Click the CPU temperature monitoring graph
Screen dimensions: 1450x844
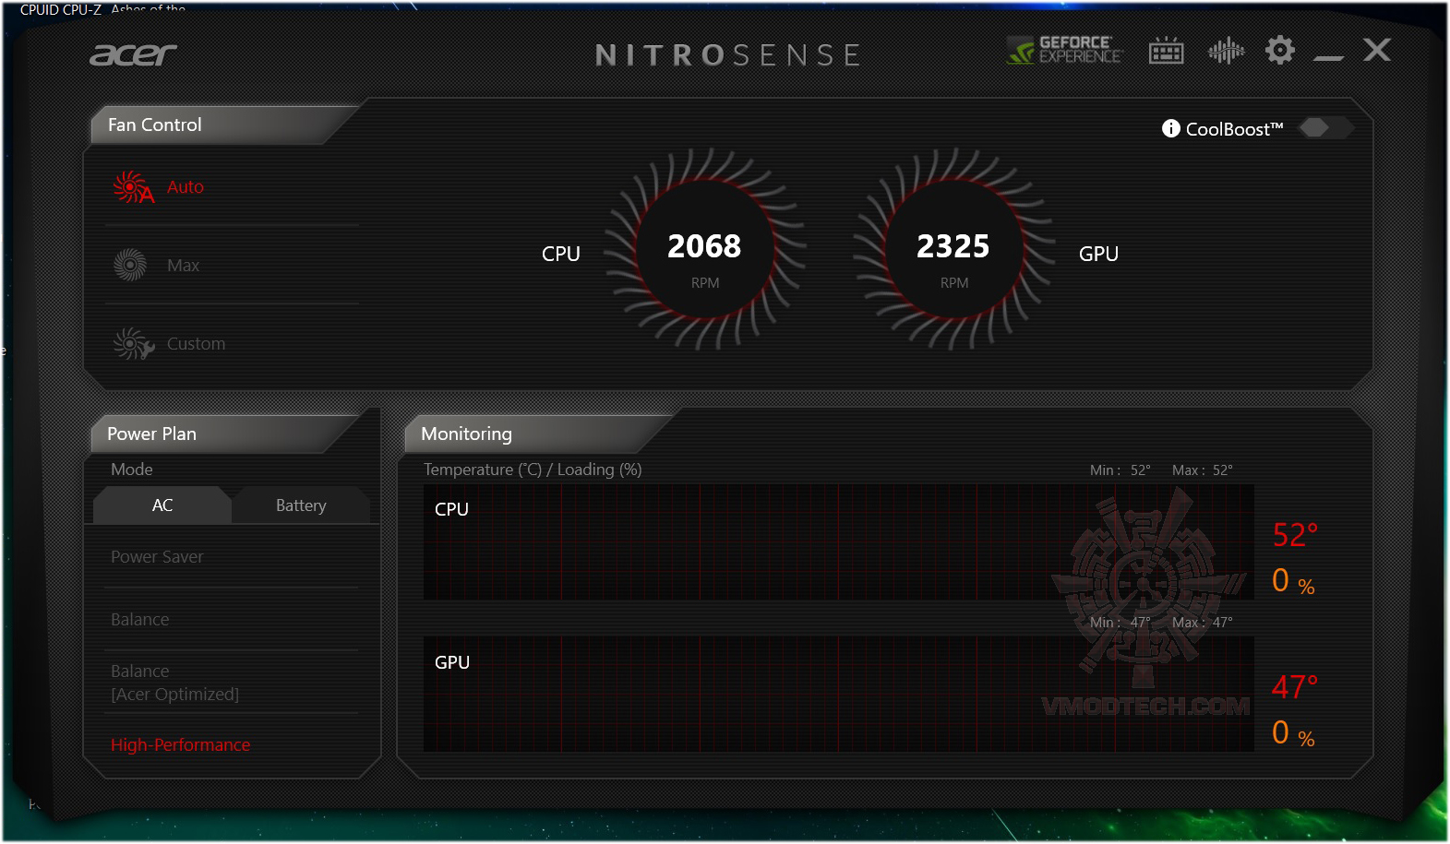point(838,542)
